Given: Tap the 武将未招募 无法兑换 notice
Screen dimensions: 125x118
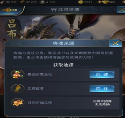Looking at the screenshot, I should 102,103.
